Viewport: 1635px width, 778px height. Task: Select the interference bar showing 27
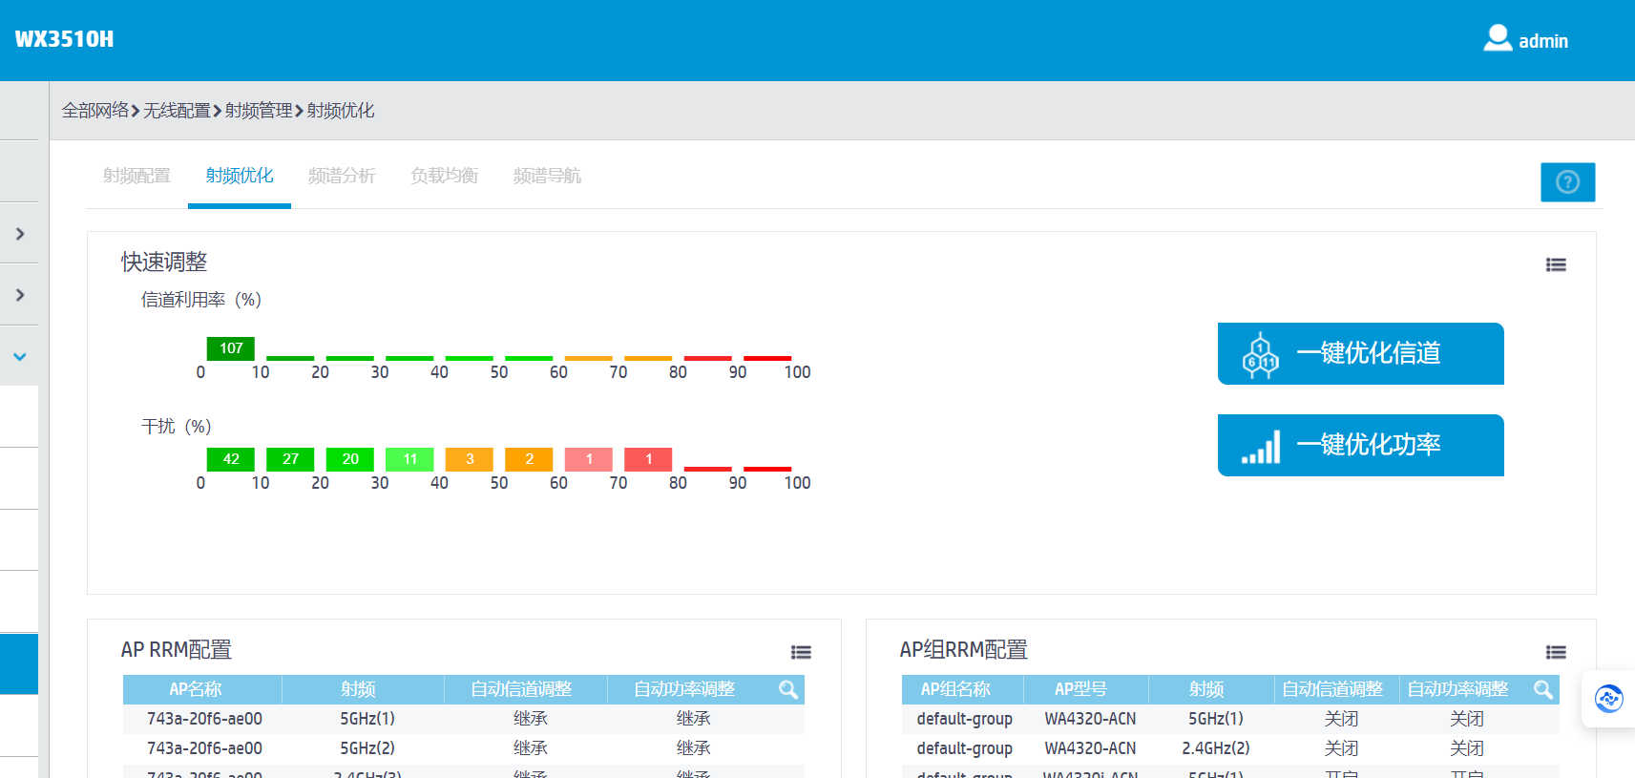(290, 459)
